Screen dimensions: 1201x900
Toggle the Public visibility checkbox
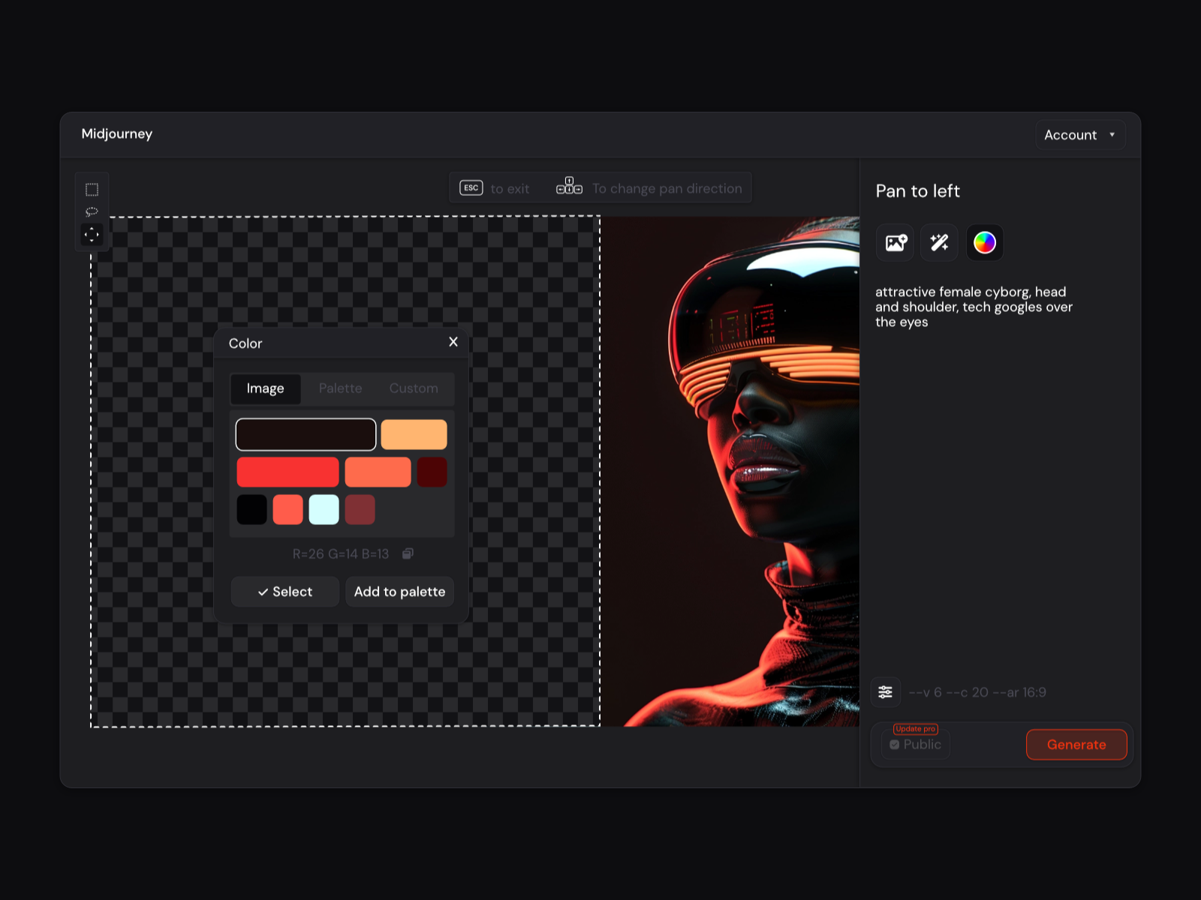point(894,744)
